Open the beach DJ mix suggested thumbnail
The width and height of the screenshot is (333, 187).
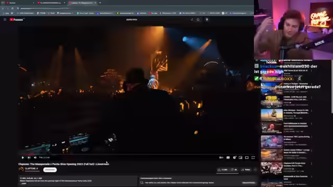pyautogui.click(x=272, y=115)
